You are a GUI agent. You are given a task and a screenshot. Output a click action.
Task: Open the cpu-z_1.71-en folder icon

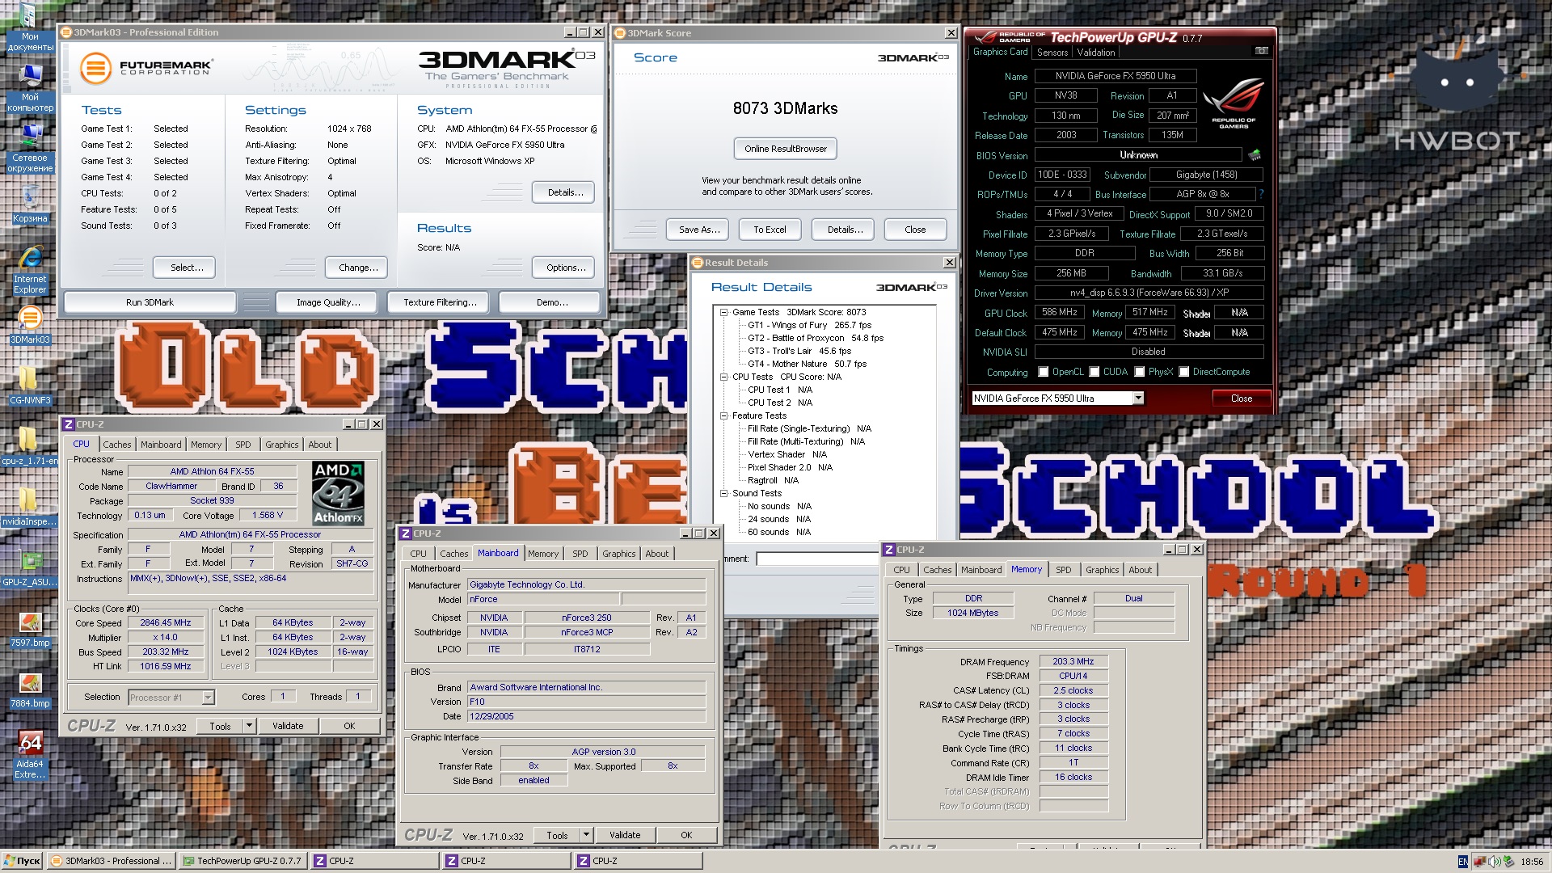(x=30, y=447)
